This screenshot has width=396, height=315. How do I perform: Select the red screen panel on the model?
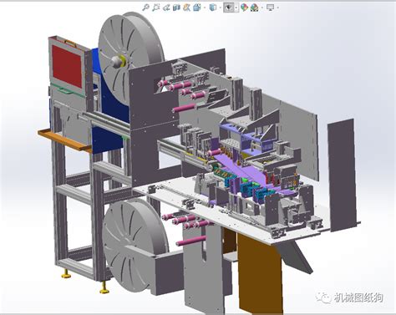click(x=67, y=66)
